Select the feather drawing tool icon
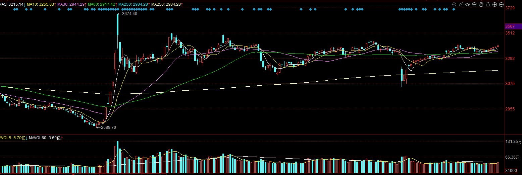This screenshot has width=522, height=175. 461,4
